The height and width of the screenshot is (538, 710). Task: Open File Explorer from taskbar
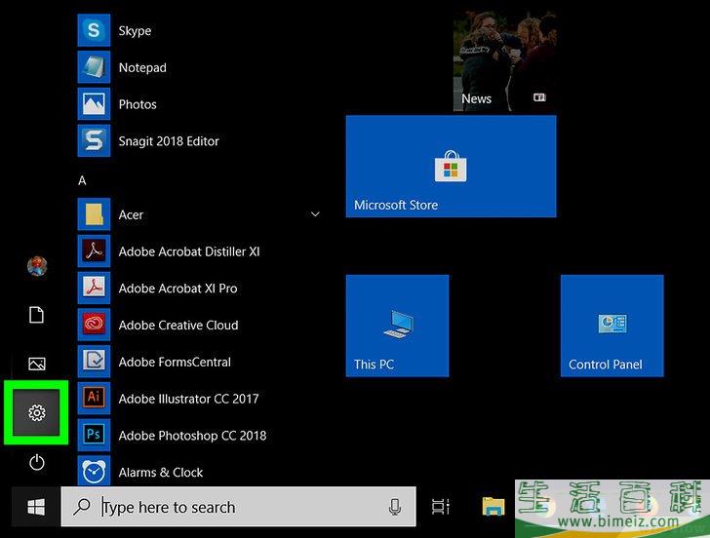tap(493, 507)
